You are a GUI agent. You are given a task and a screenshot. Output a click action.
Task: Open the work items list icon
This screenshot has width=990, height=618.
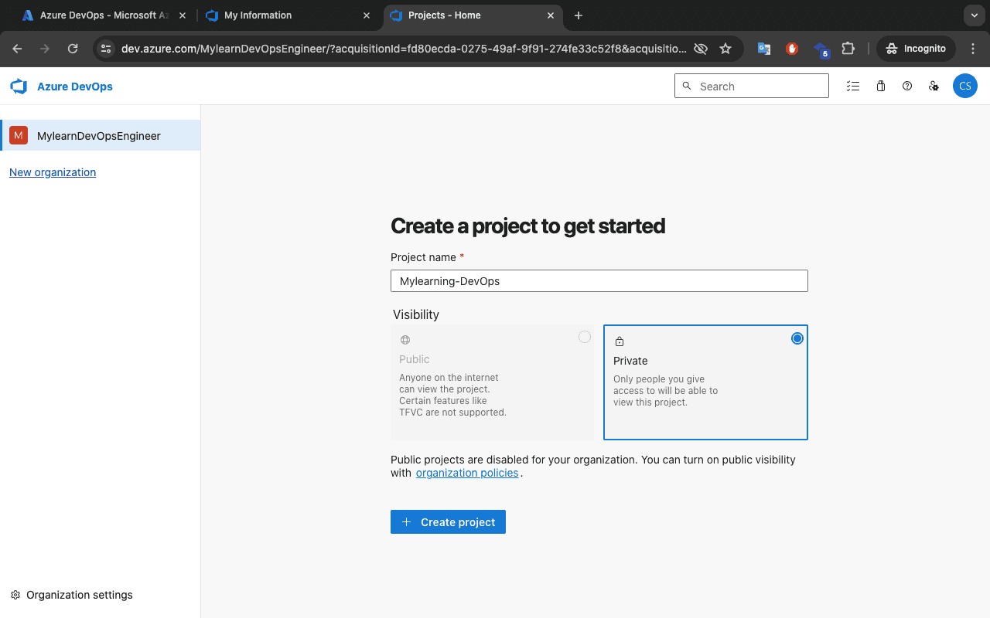click(x=853, y=87)
